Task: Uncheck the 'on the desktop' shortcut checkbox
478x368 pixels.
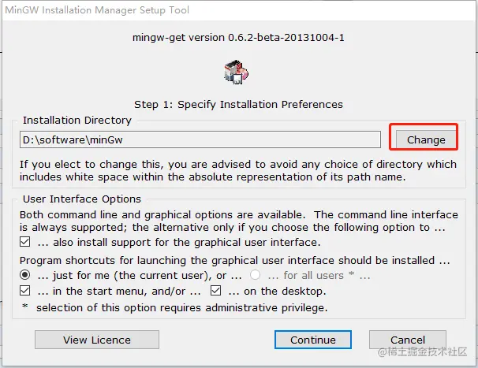Action: click(x=216, y=291)
